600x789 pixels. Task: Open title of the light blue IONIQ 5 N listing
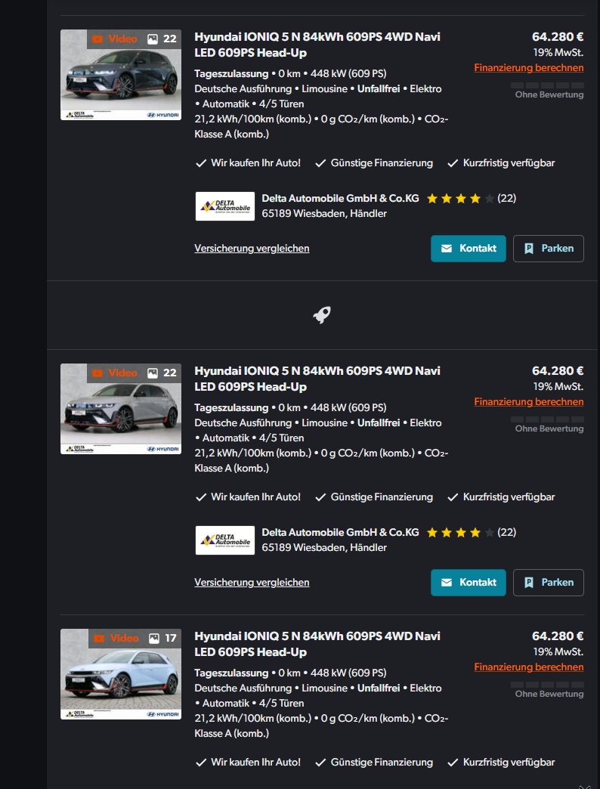tap(317, 644)
